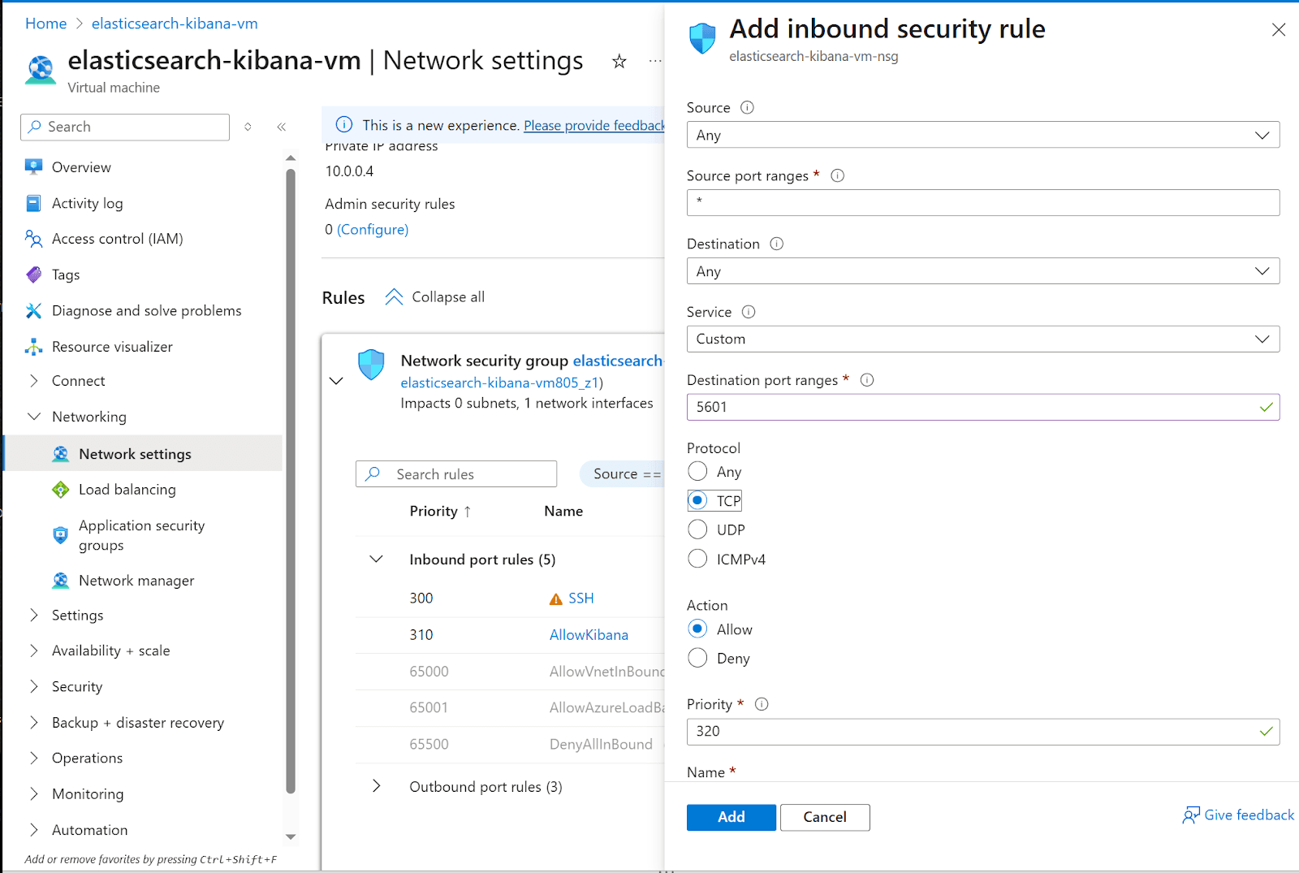Select UDP as the protocol
Image resolution: width=1299 pixels, height=873 pixels.
697,529
